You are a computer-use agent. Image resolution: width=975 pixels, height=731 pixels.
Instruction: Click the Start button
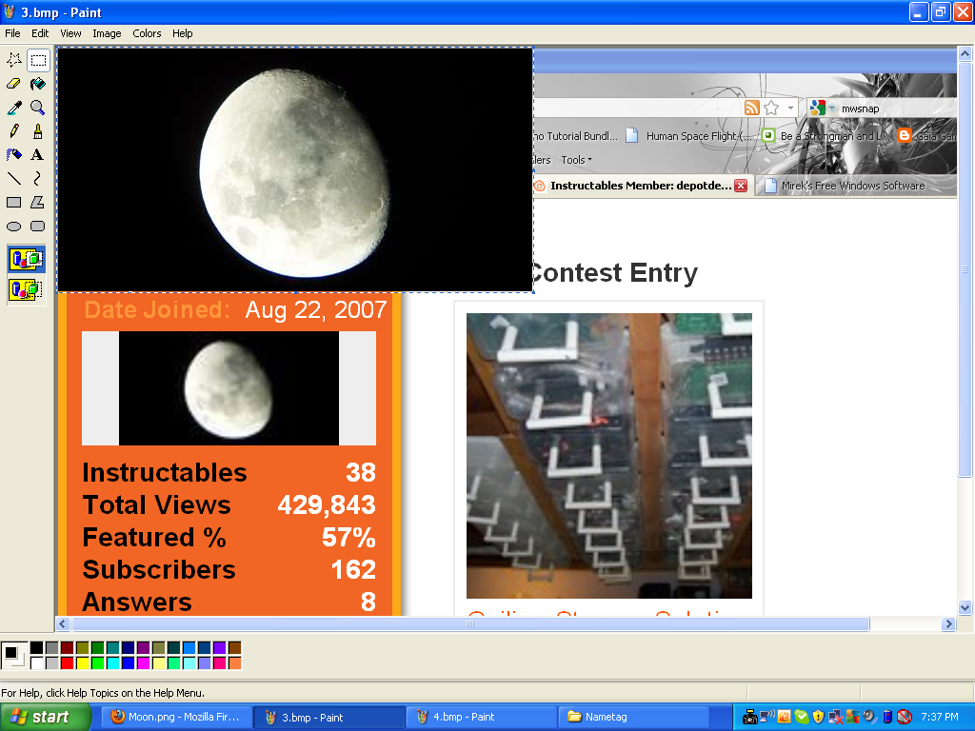coord(43,717)
